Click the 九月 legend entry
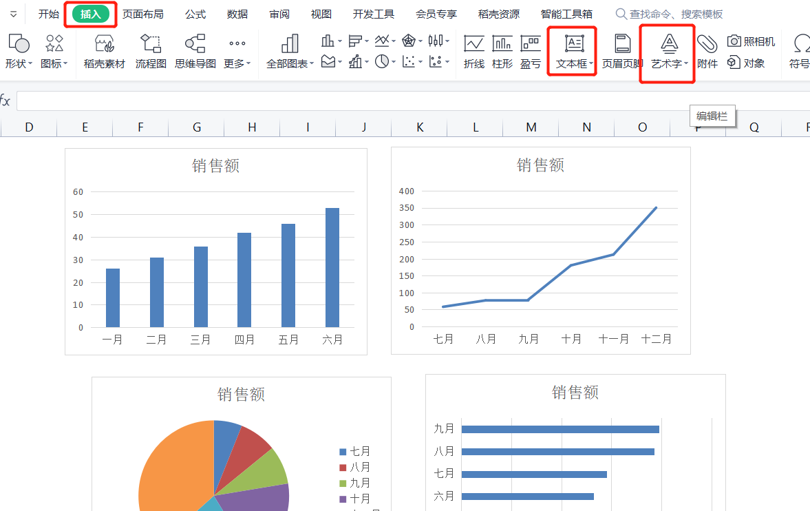This screenshot has width=810, height=511. 354,483
